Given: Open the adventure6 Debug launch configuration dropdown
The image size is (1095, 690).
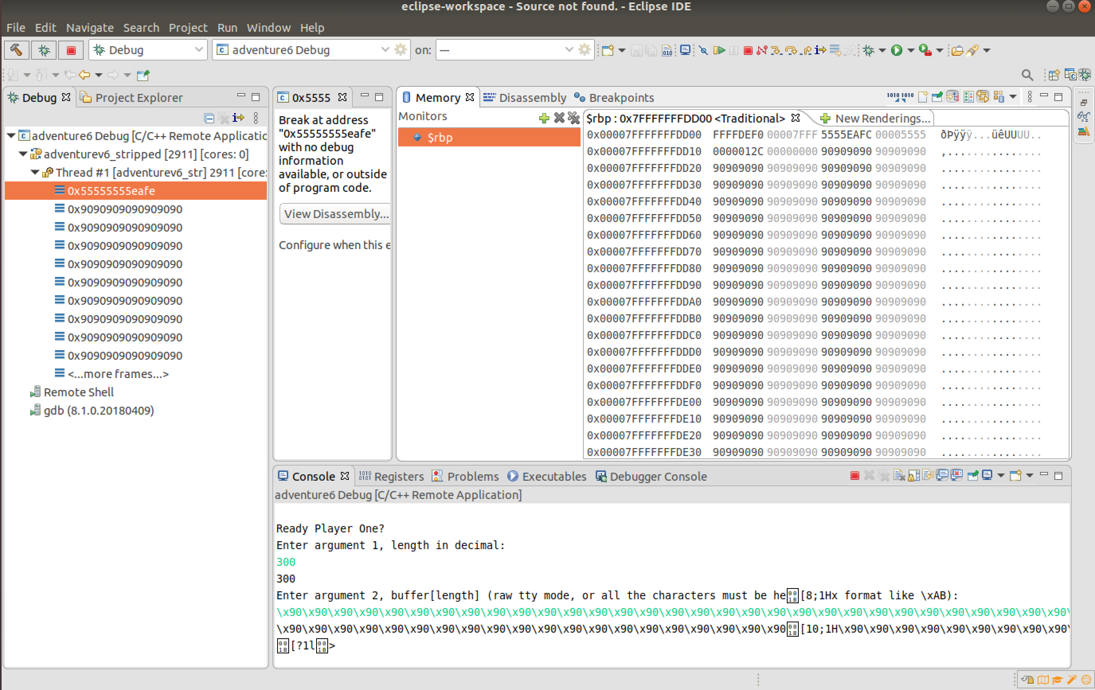Looking at the screenshot, I should [385, 50].
